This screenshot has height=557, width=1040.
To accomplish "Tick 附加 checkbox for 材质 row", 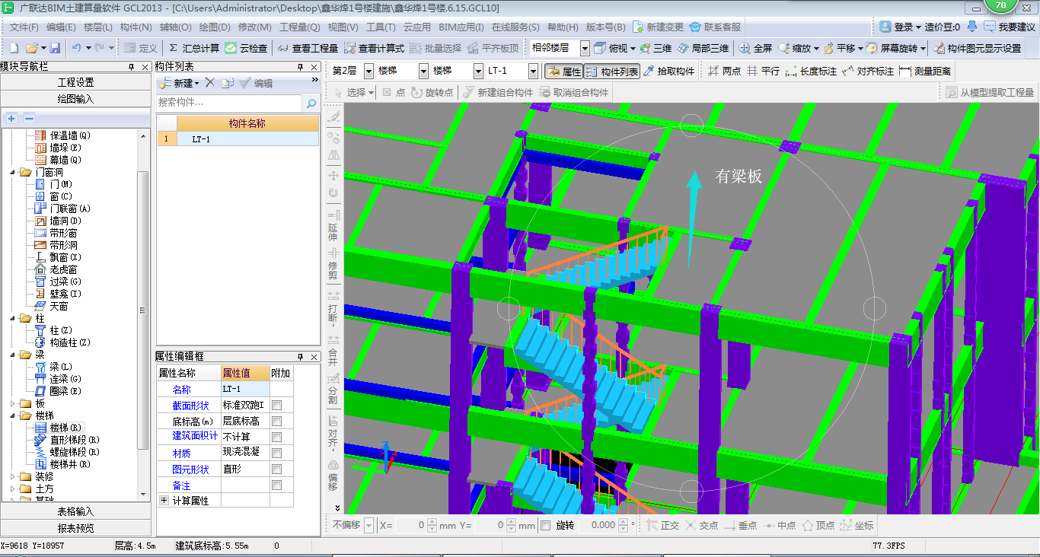I will click(277, 454).
